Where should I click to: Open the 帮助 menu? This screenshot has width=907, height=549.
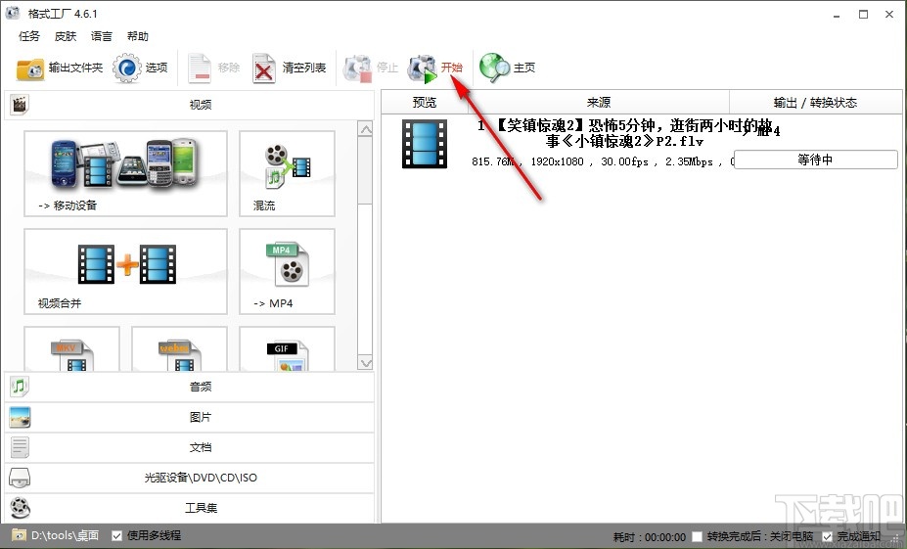click(138, 36)
